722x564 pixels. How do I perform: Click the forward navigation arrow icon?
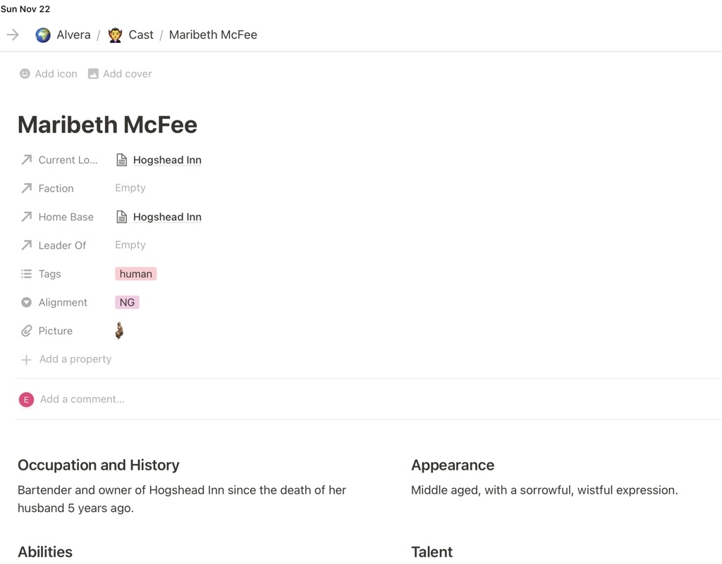click(x=13, y=35)
